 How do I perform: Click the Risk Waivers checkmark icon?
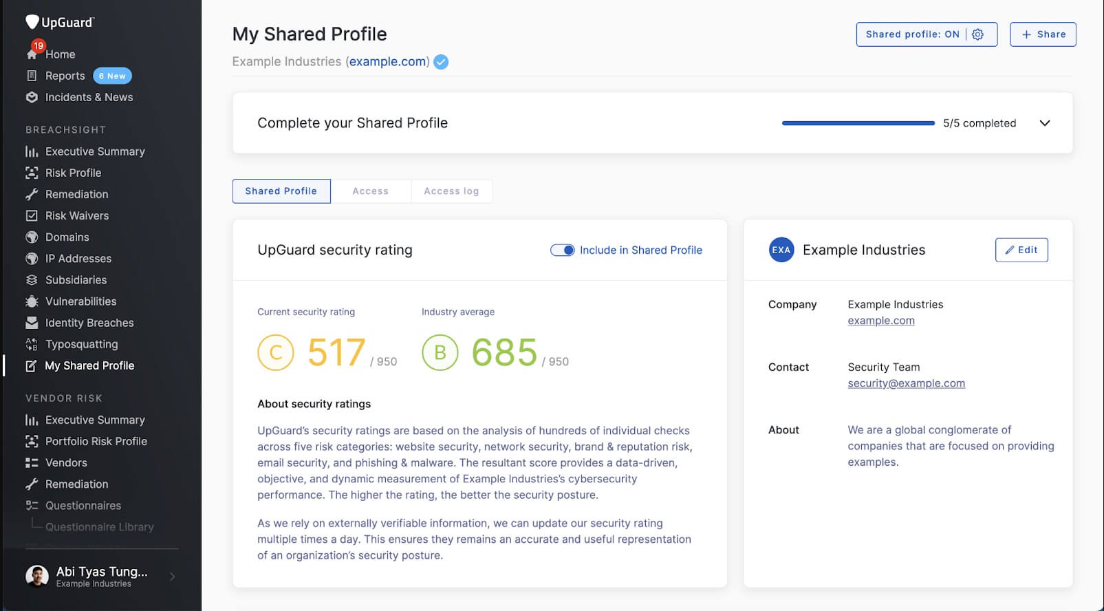tap(32, 215)
